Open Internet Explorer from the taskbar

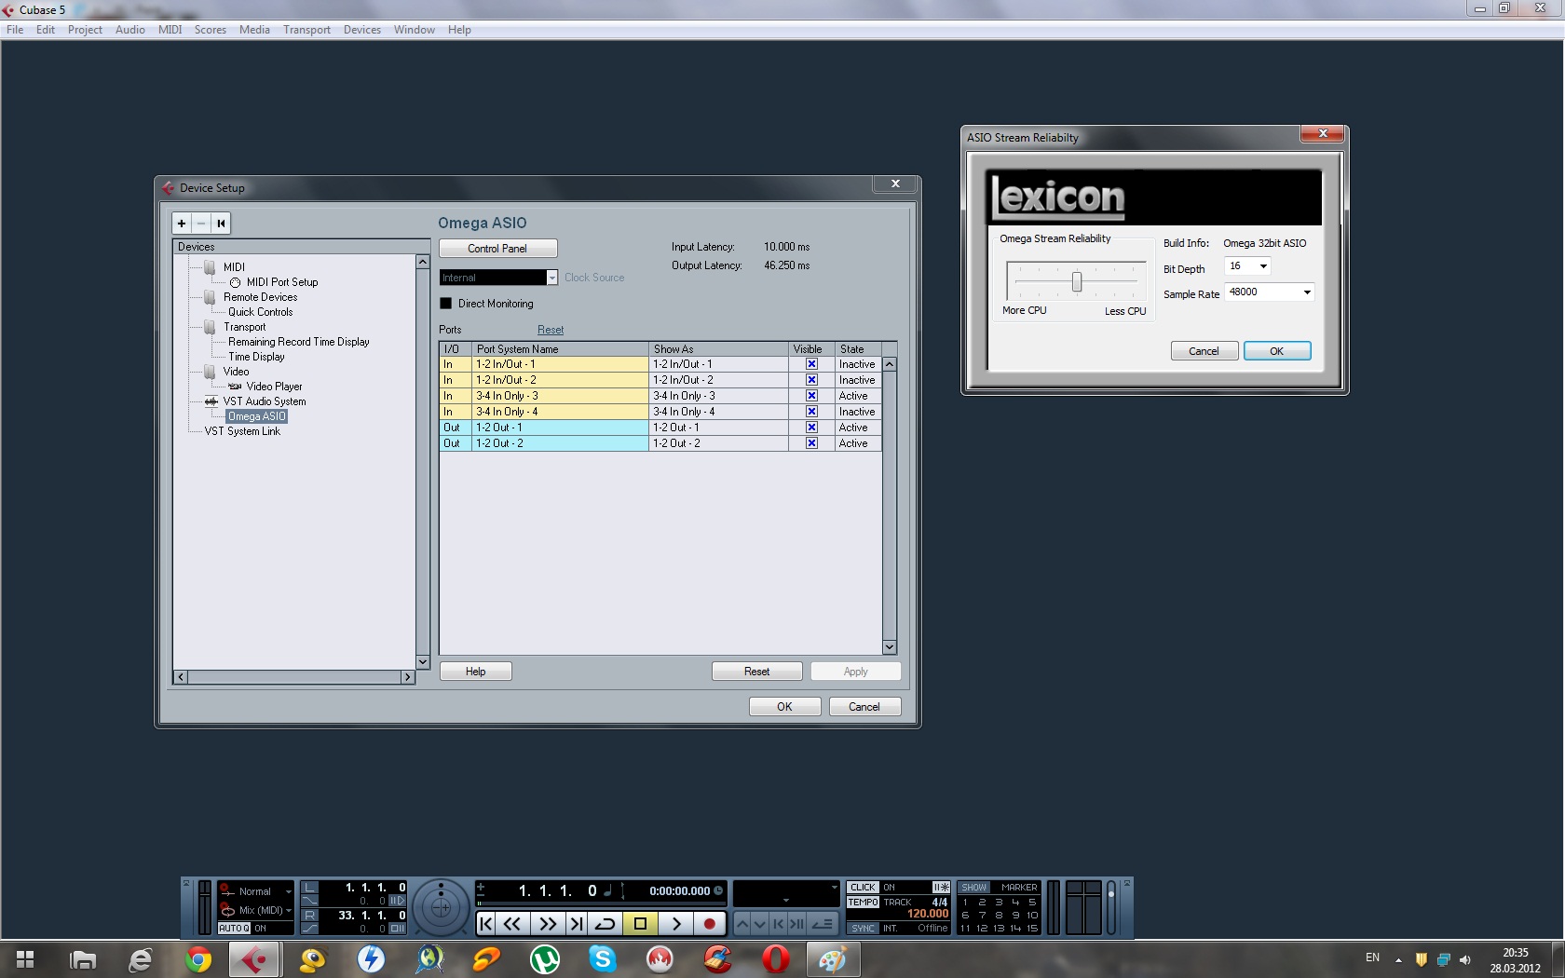(x=140, y=959)
